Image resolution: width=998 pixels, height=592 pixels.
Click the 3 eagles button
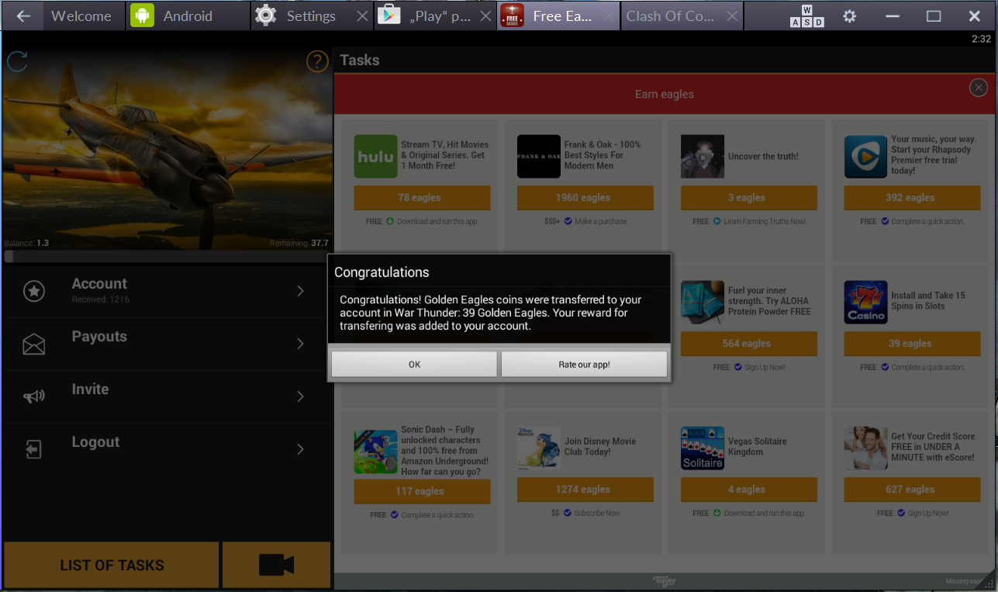[749, 198]
